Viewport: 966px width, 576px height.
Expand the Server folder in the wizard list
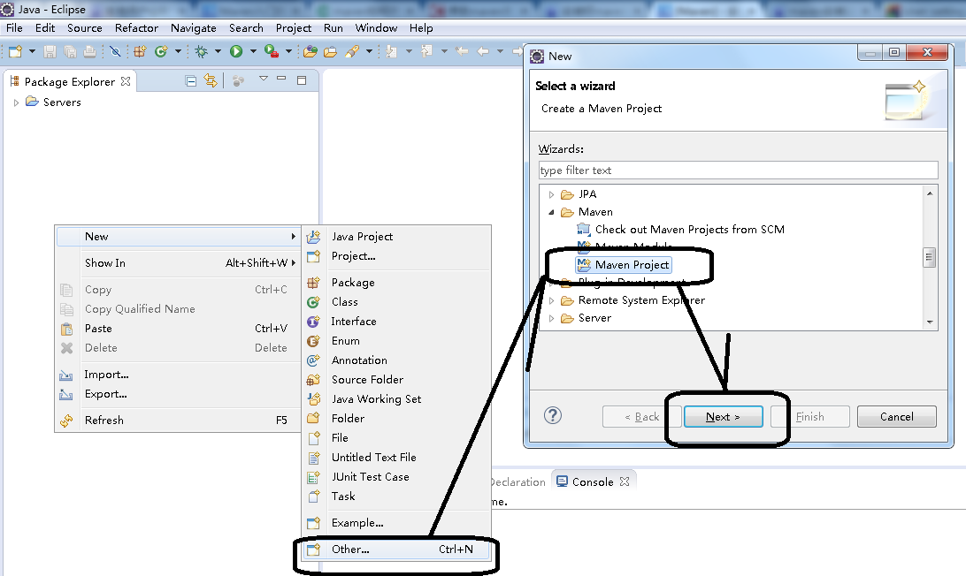point(551,319)
